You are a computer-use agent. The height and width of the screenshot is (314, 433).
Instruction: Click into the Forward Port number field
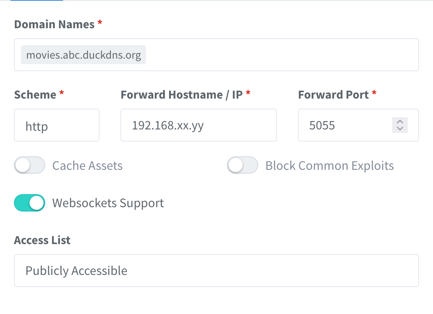(343, 126)
